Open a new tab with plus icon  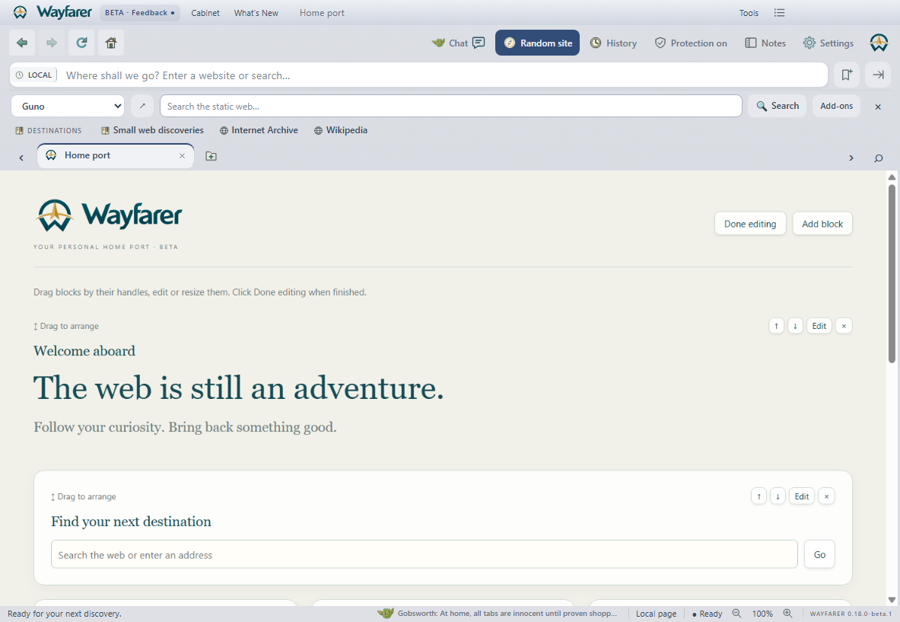[x=211, y=156]
